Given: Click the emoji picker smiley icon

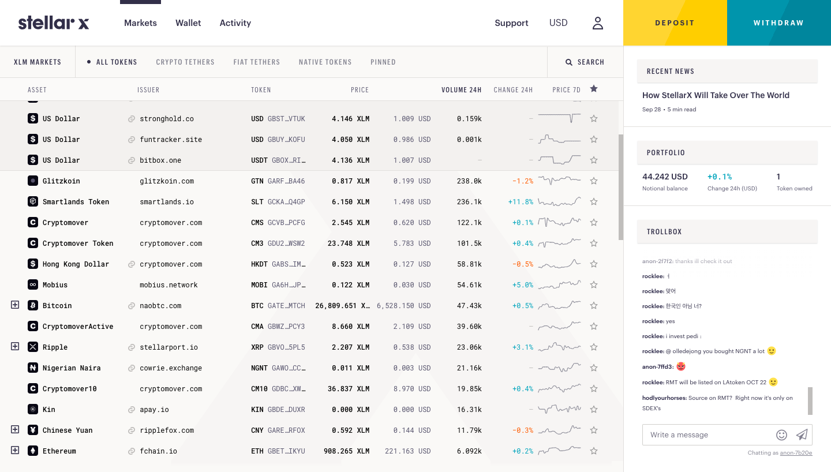Looking at the screenshot, I should pos(782,435).
